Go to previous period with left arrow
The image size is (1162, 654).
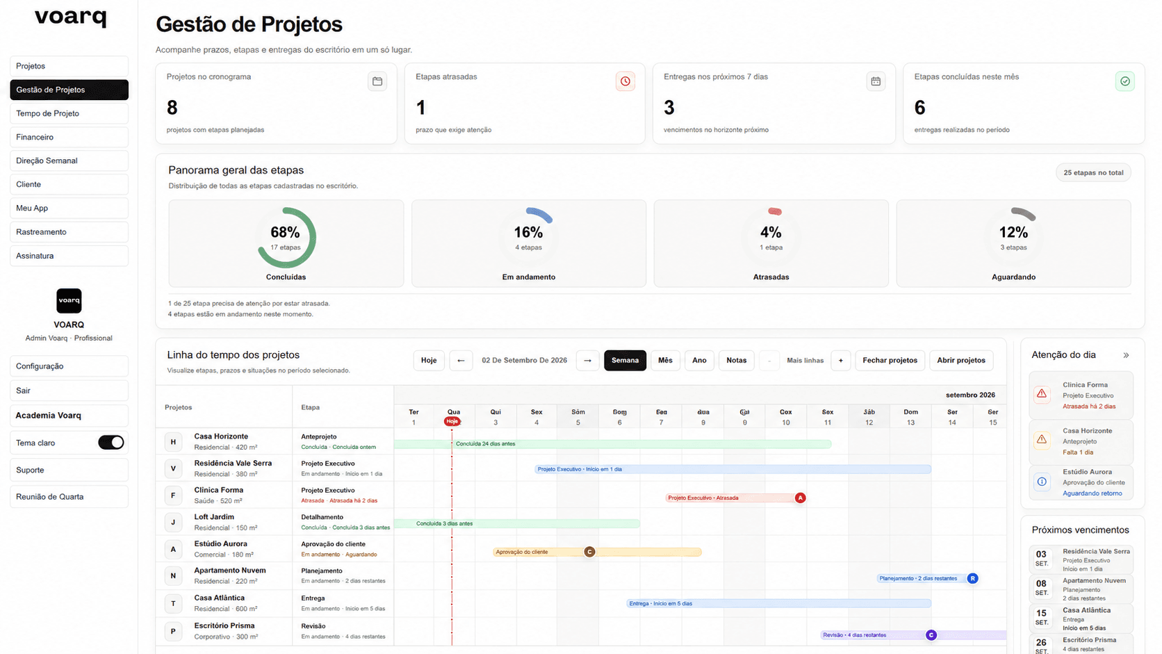point(461,360)
